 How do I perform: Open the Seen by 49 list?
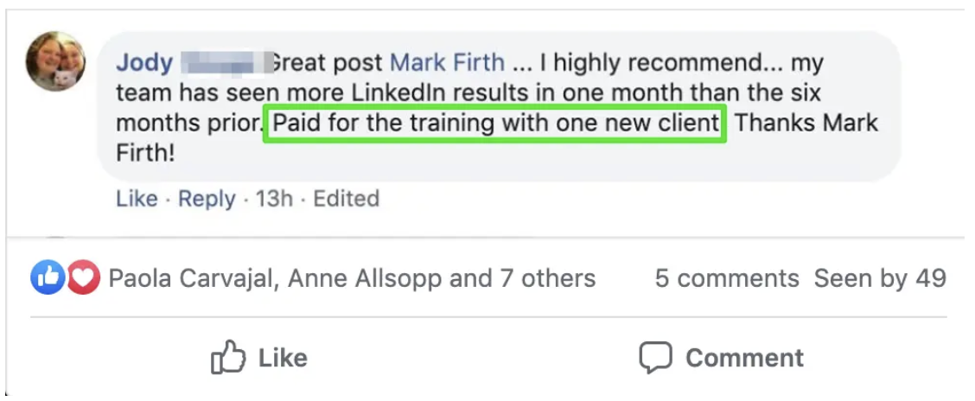880,279
